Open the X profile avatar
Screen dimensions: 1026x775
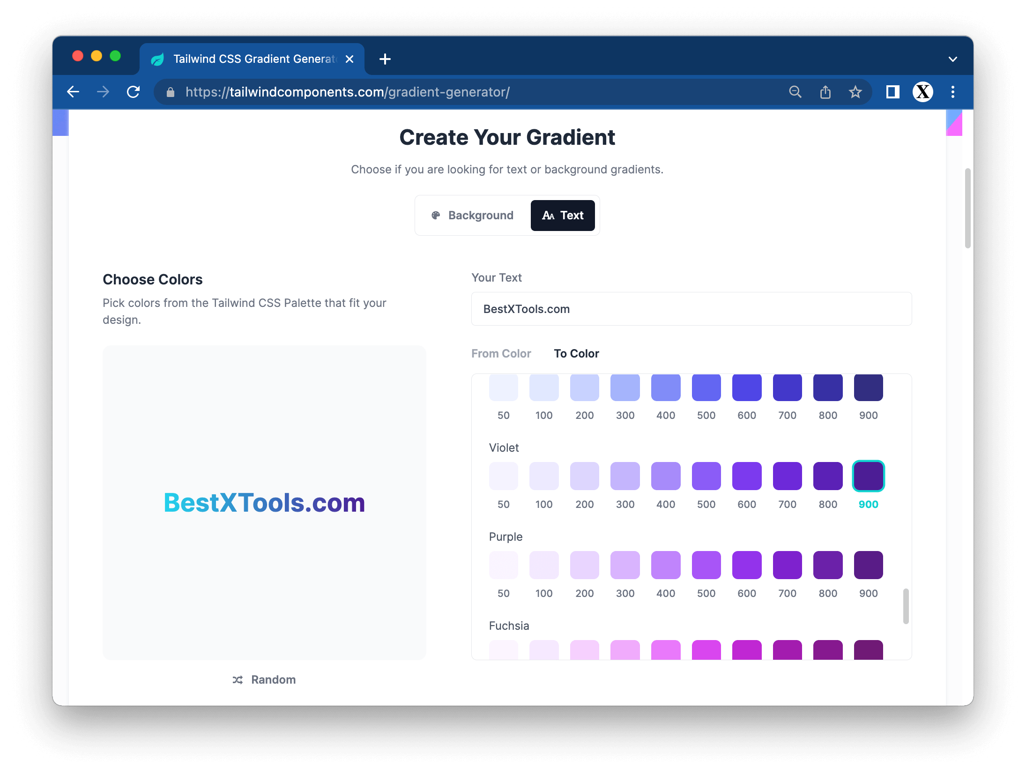click(x=922, y=92)
